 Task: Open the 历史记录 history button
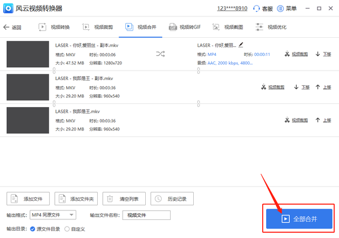coord(172,199)
